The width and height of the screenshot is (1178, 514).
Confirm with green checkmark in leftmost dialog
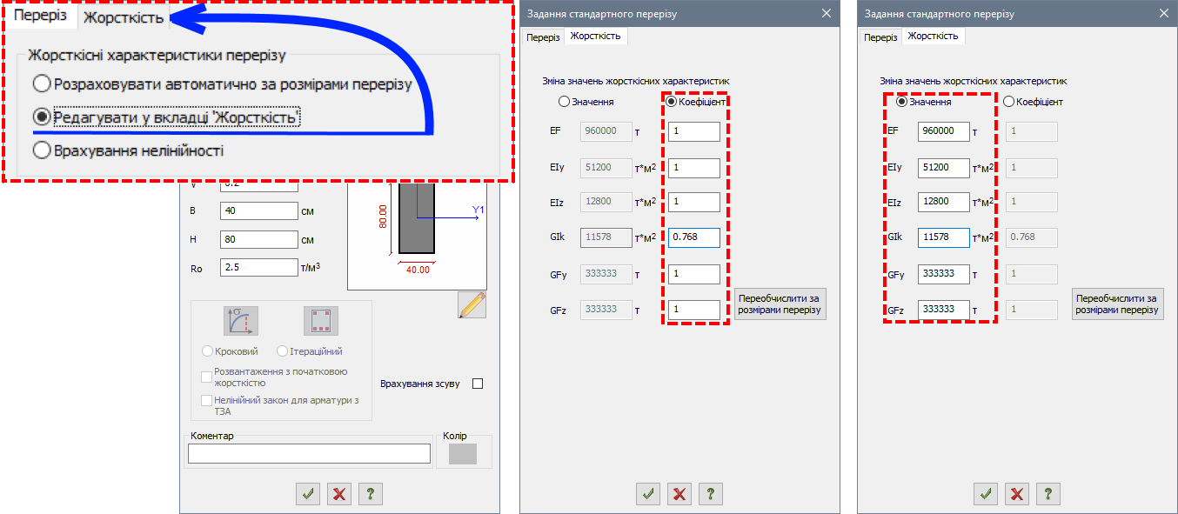pos(308,494)
